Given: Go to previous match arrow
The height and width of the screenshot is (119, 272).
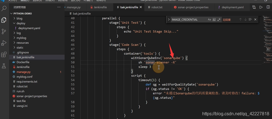Looking at the screenshot, I should (240, 20).
